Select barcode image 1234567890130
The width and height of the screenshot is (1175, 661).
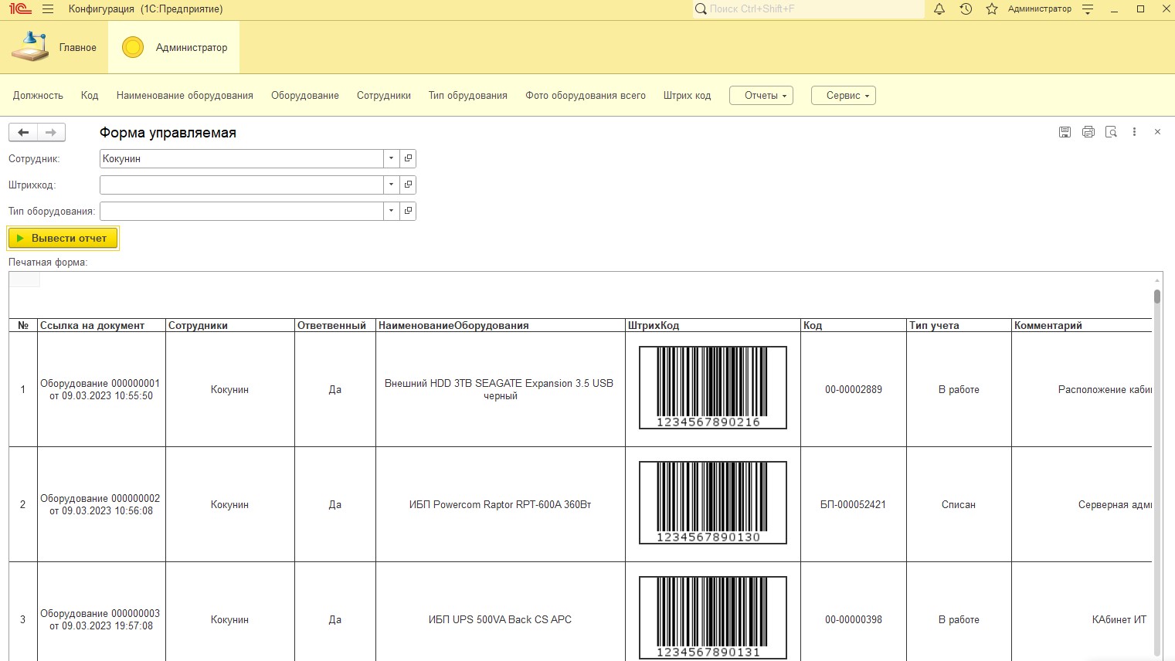click(x=712, y=503)
